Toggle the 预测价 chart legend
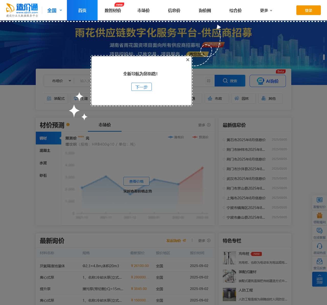The image size is (327, 305). tap(200, 137)
